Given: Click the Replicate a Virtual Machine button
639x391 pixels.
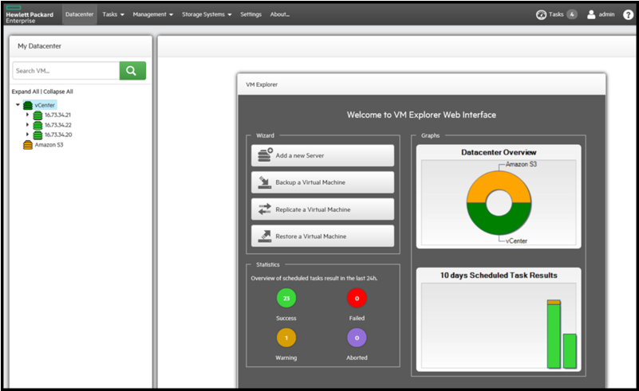Looking at the screenshot, I should coord(323,209).
